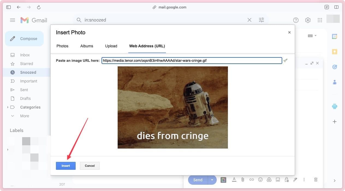Click the Insert button
The width and height of the screenshot is (345, 191).
(66, 166)
